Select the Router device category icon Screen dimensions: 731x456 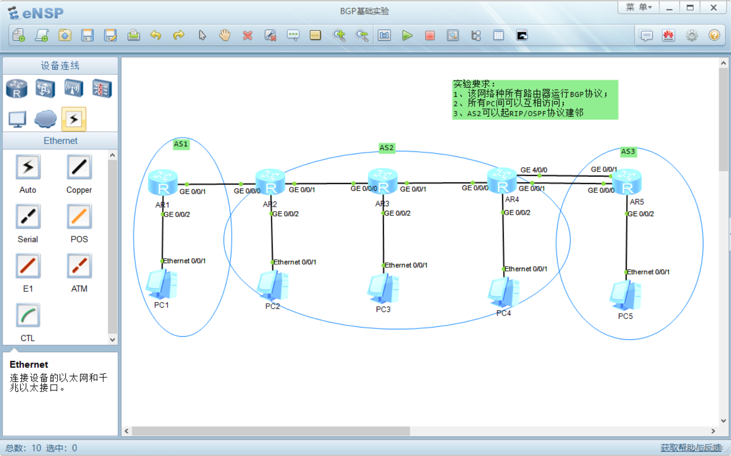point(16,88)
